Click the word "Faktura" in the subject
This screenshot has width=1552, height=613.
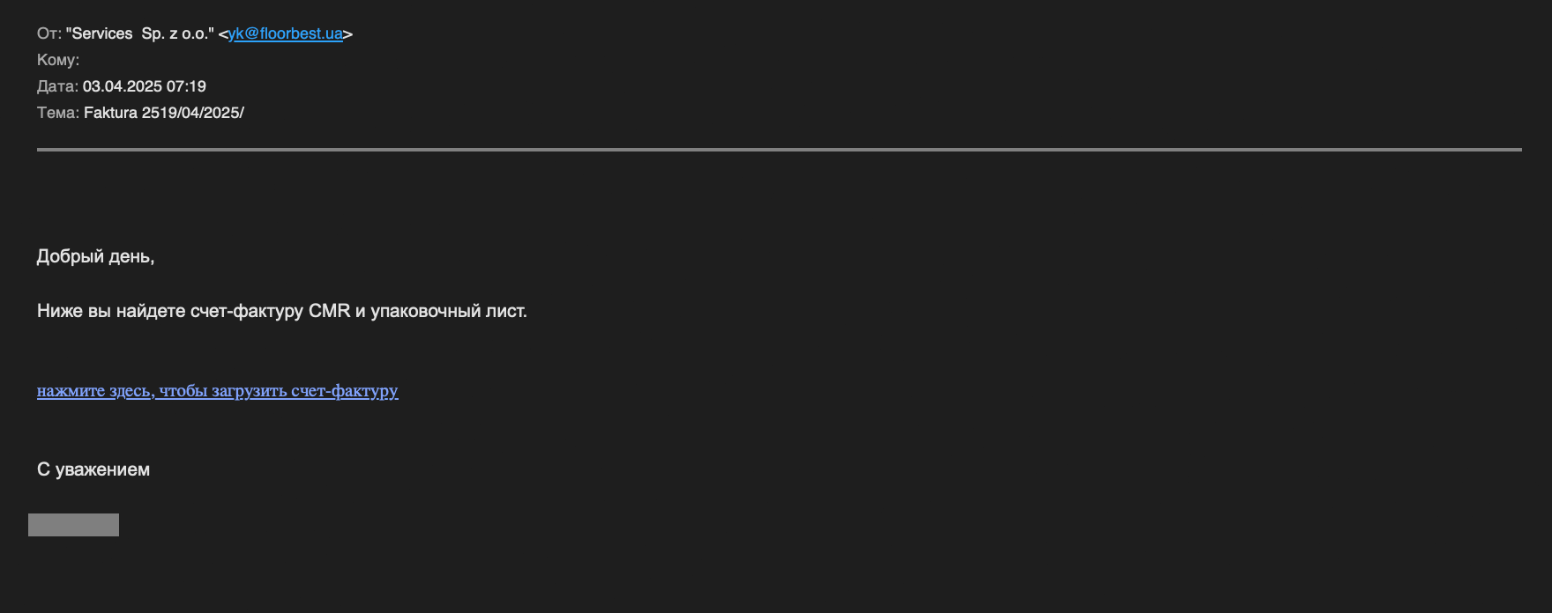point(110,114)
